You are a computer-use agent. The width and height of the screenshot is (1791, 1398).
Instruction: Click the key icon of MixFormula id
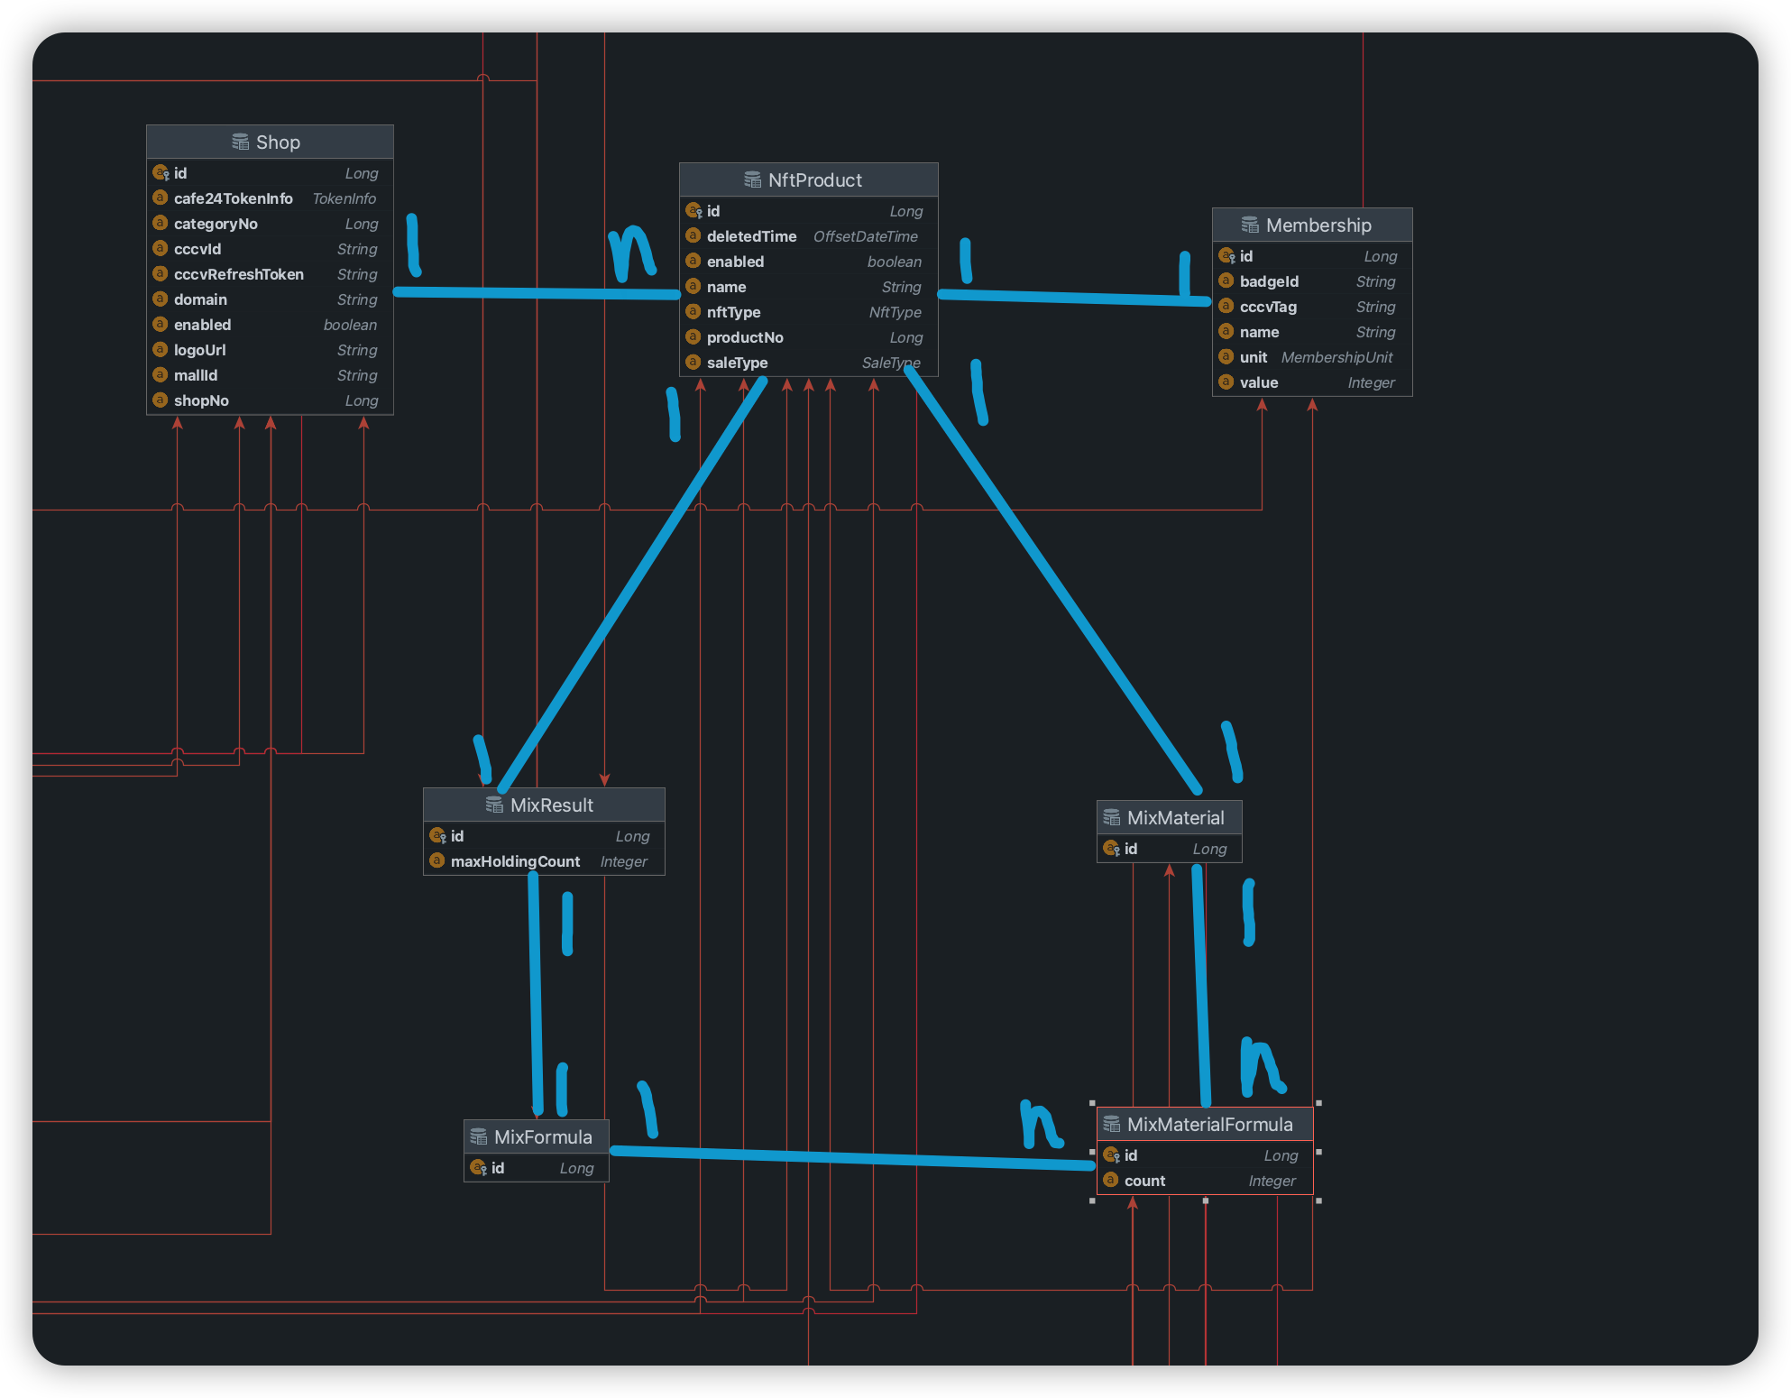479,1167
